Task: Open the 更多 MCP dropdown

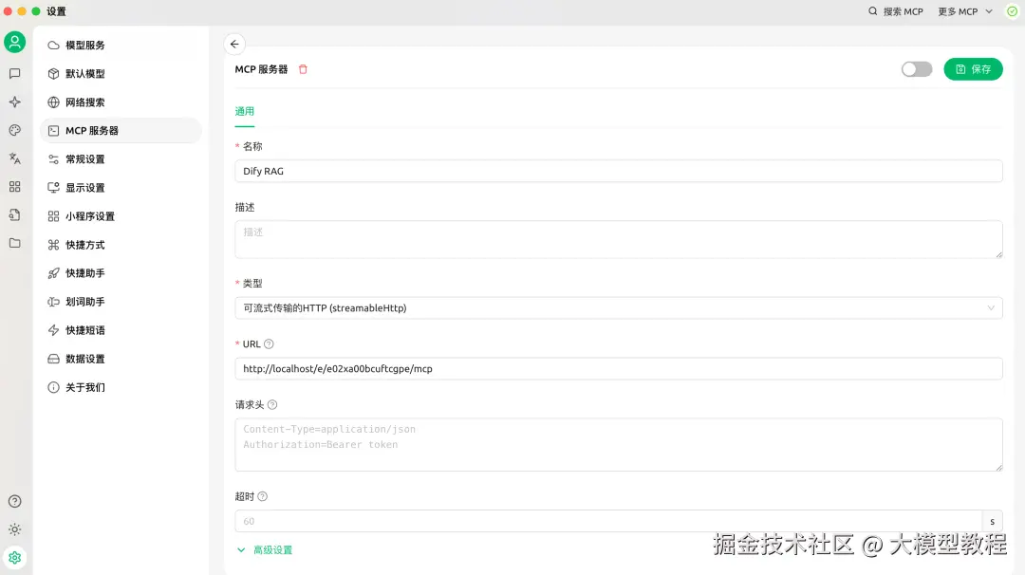Action: (x=960, y=11)
